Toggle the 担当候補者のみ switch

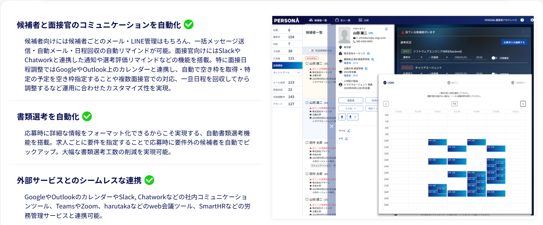tap(311, 51)
